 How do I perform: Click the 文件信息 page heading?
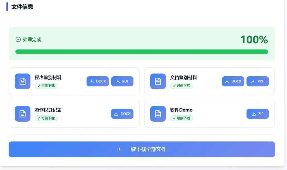pyautogui.click(x=22, y=7)
